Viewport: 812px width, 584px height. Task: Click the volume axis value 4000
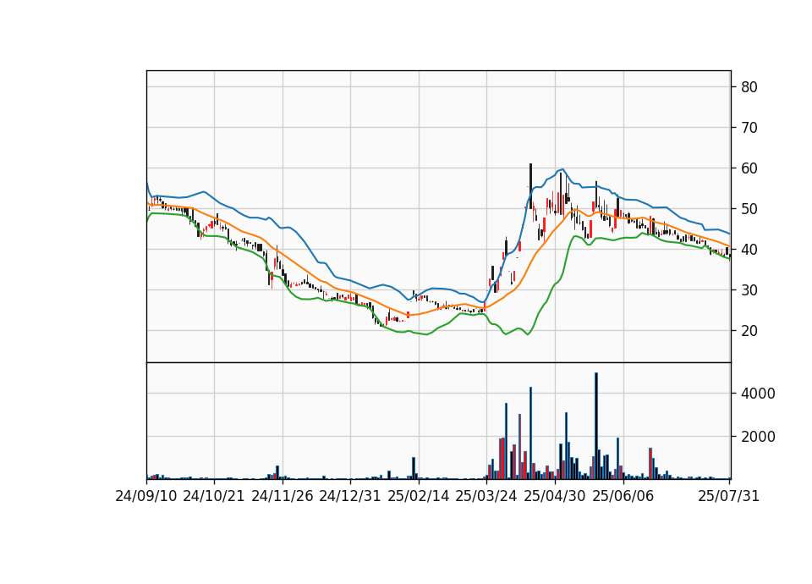click(x=758, y=394)
